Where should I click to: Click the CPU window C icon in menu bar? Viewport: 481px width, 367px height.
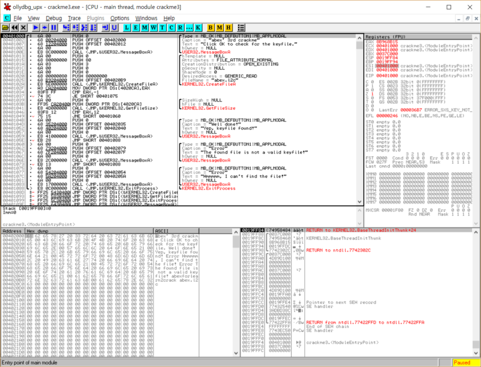7,18
